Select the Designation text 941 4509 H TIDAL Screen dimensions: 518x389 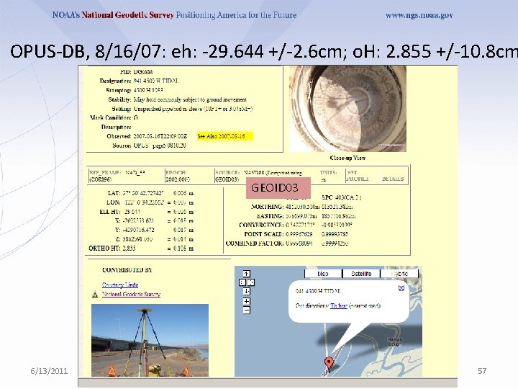coord(156,81)
